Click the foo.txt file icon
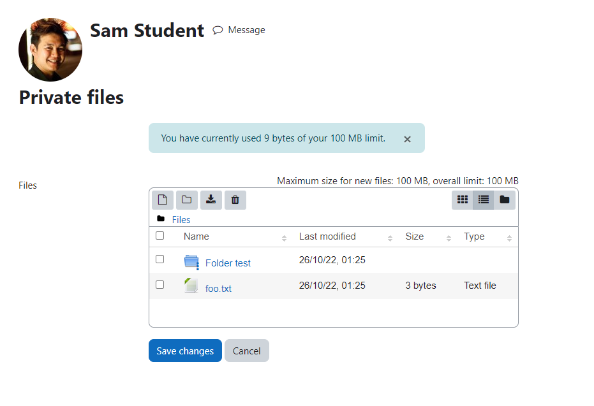 (191, 286)
